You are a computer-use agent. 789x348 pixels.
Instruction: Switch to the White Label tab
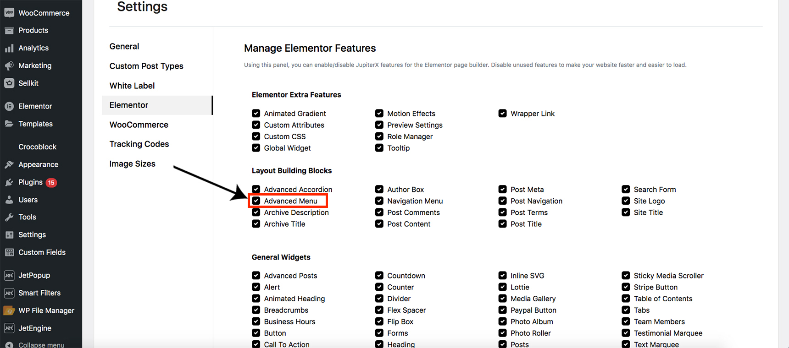(132, 86)
